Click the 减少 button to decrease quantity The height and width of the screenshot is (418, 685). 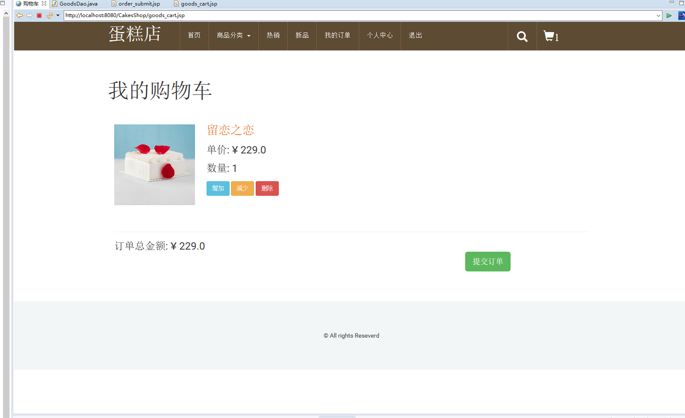[x=242, y=188]
